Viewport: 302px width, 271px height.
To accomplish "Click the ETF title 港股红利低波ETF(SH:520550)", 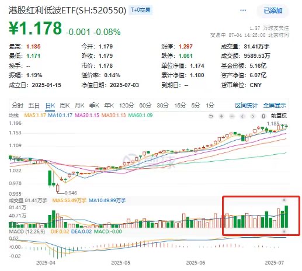I will pyautogui.click(x=68, y=11).
